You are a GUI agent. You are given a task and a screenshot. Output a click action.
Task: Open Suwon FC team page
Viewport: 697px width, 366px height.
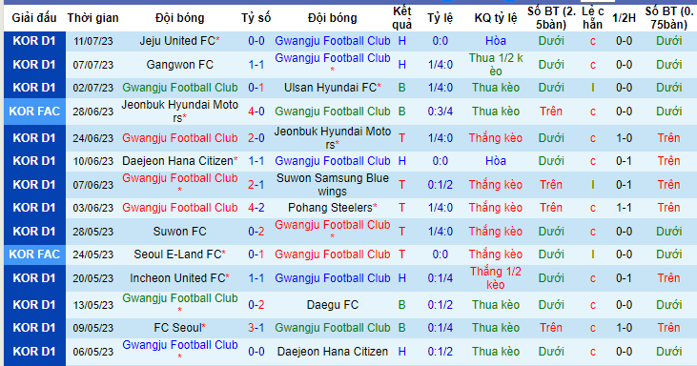[x=180, y=232]
